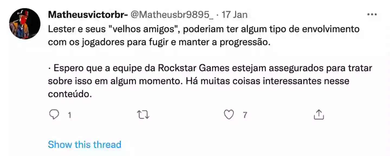Click the reply icon on the tweet
The image size is (390, 156).
(x=54, y=114)
